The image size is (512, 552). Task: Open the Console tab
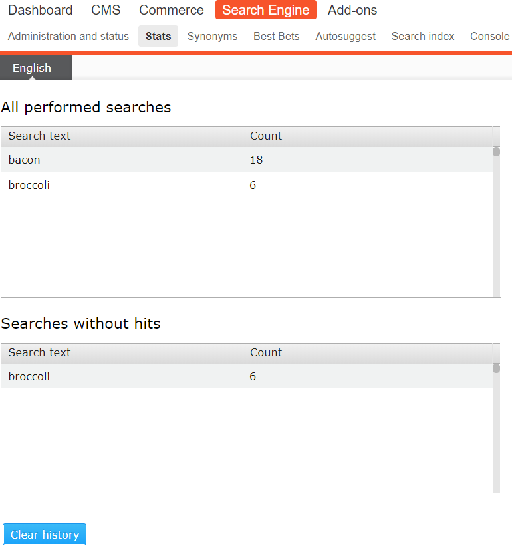pos(490,36)
